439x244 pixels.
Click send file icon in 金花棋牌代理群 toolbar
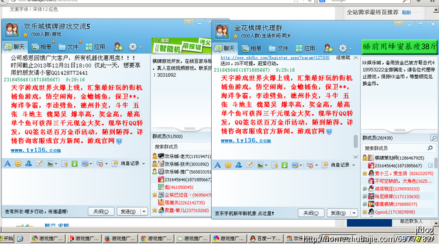(274, 165)
